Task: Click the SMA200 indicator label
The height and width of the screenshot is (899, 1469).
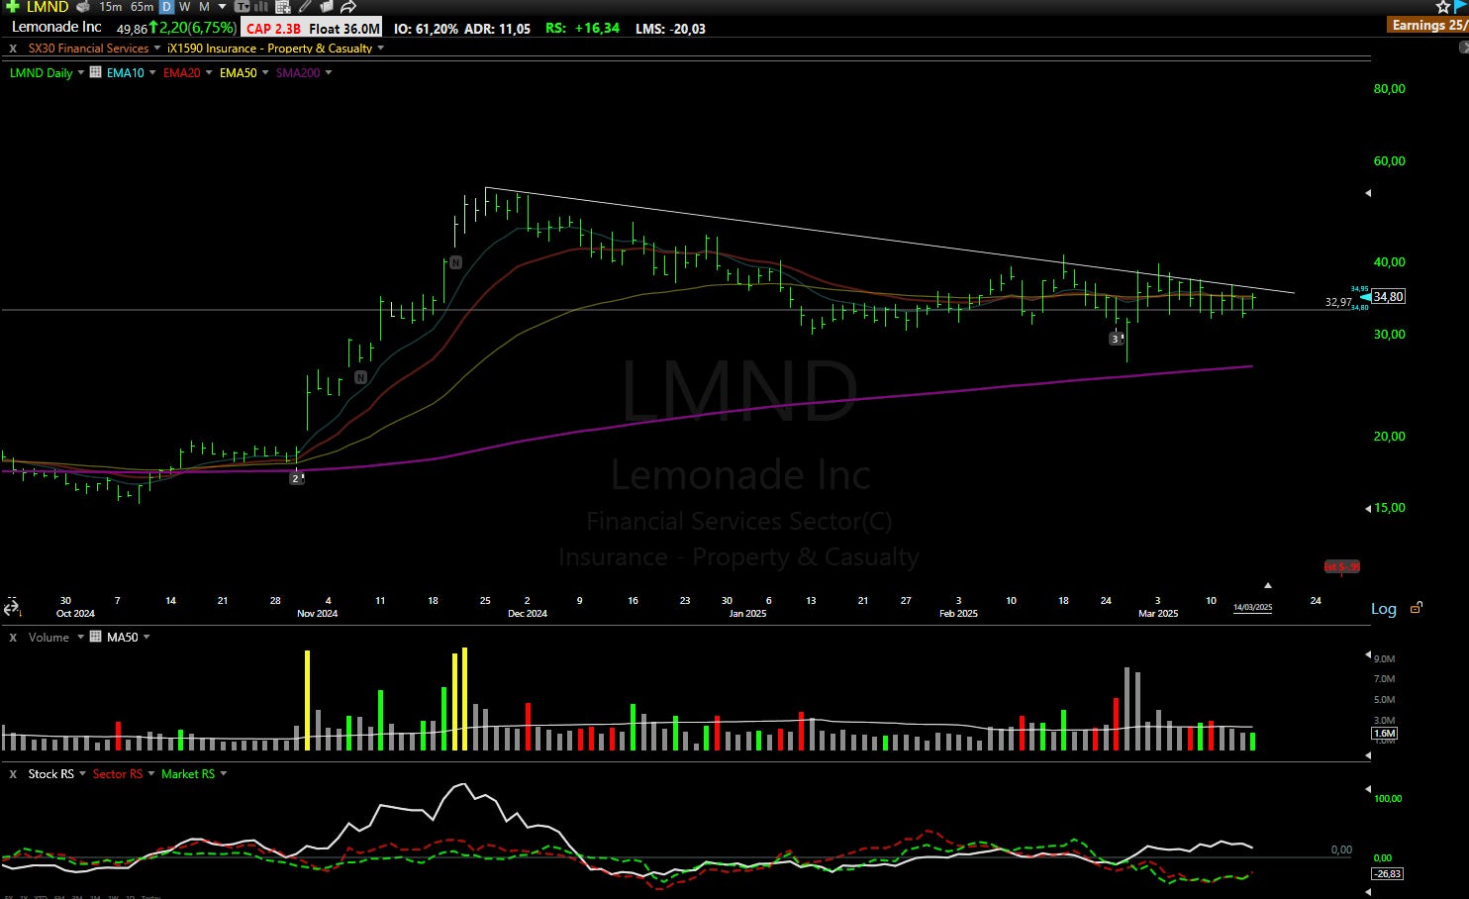Action: coord(298,72)
